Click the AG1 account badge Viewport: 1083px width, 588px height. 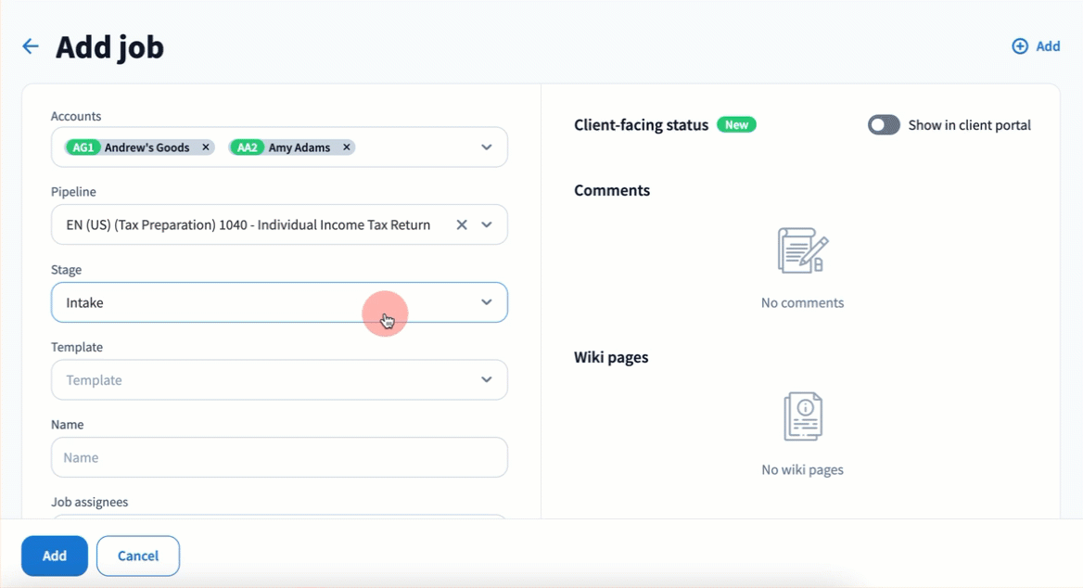coord(83,147)
